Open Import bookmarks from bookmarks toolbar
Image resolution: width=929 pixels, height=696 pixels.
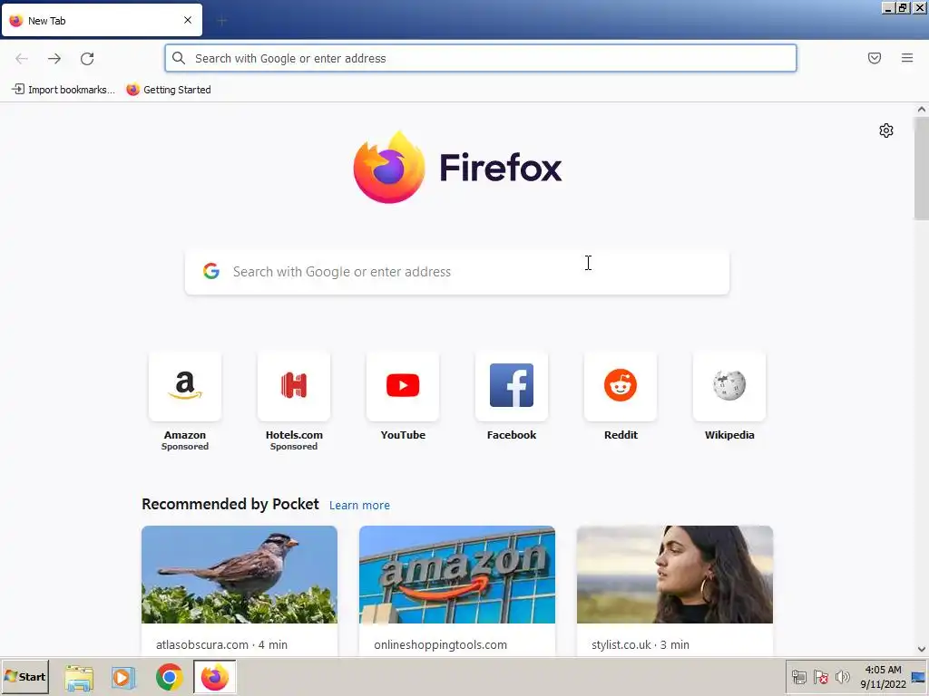[64, 90]
